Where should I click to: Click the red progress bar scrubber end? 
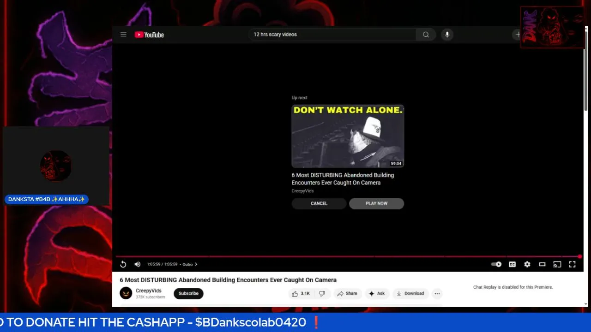579,256
